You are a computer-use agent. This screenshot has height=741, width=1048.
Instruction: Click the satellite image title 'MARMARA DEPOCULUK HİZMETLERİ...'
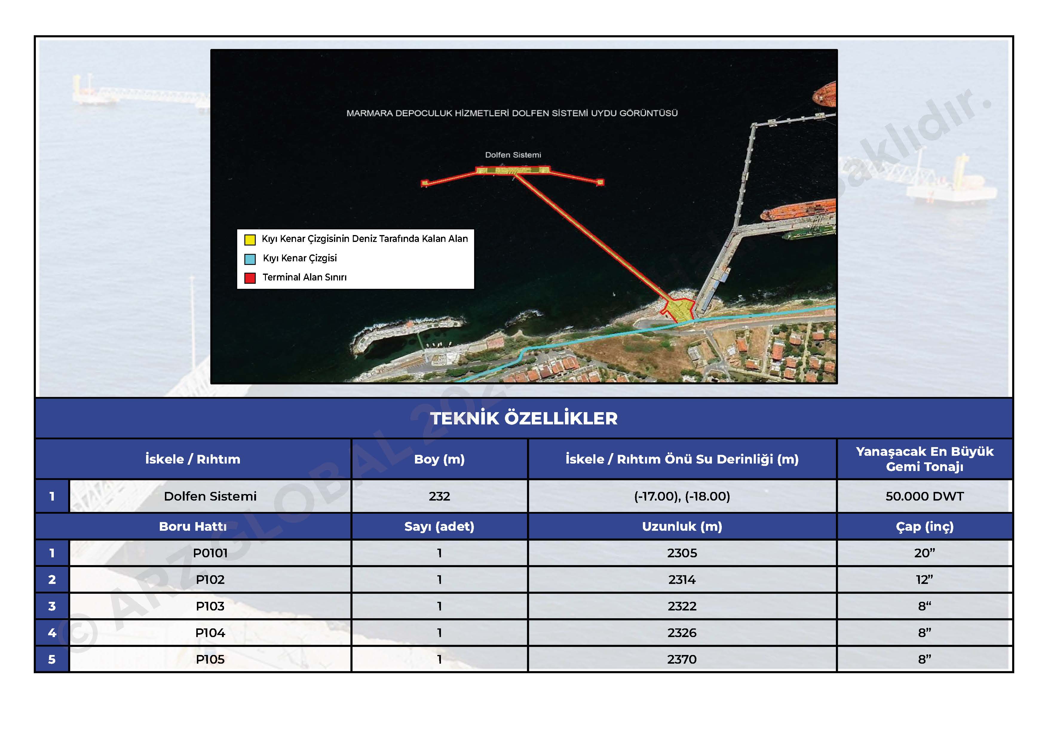coord(512,113)
